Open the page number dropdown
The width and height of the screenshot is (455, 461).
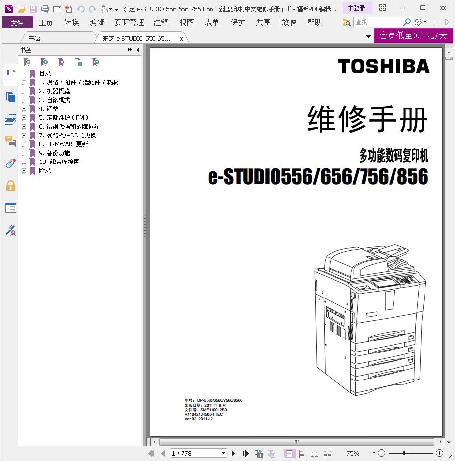click(223, 453)
